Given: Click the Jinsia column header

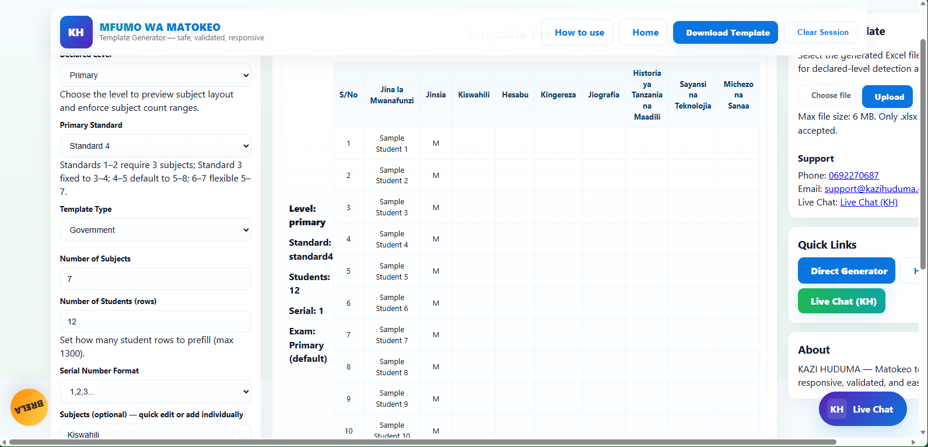Looking at the screenshot, I should click(x=436, y=95).
